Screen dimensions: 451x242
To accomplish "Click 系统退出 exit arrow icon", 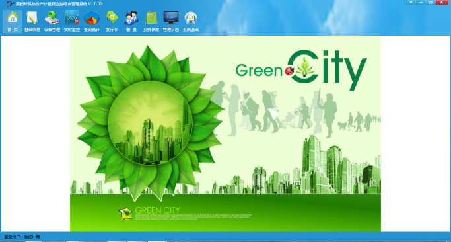I will (191, 22).
